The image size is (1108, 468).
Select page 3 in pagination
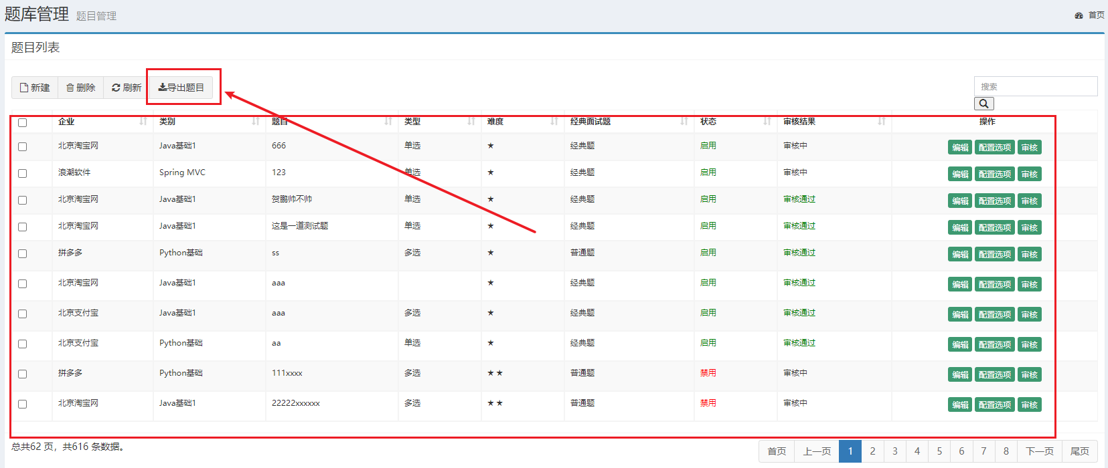click(895, 451)
